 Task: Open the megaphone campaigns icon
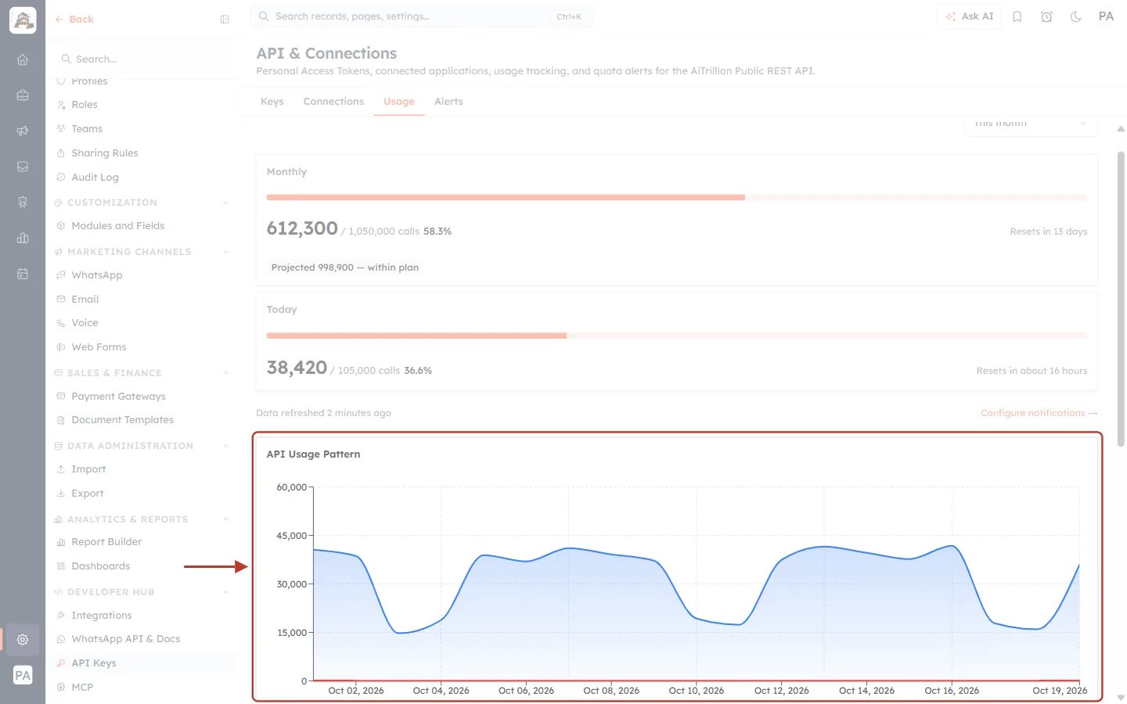[x=23, y=131]
